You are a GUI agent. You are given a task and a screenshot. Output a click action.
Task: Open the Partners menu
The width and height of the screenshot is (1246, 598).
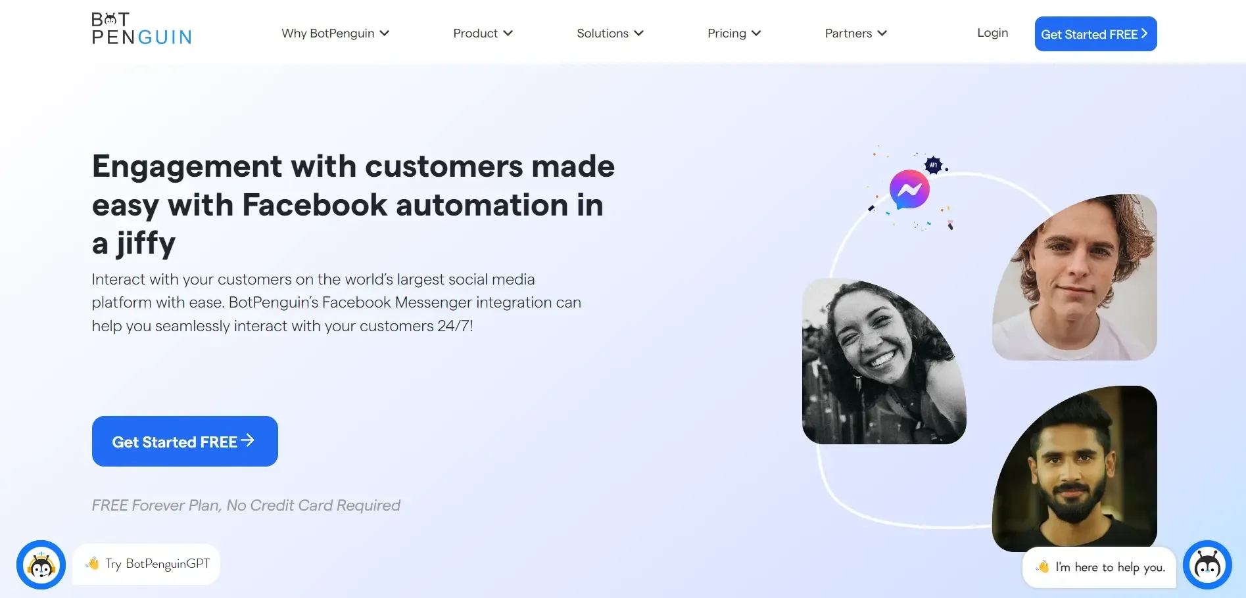856,33
